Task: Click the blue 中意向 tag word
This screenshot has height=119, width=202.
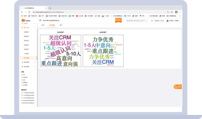Action: coord(103,45)
